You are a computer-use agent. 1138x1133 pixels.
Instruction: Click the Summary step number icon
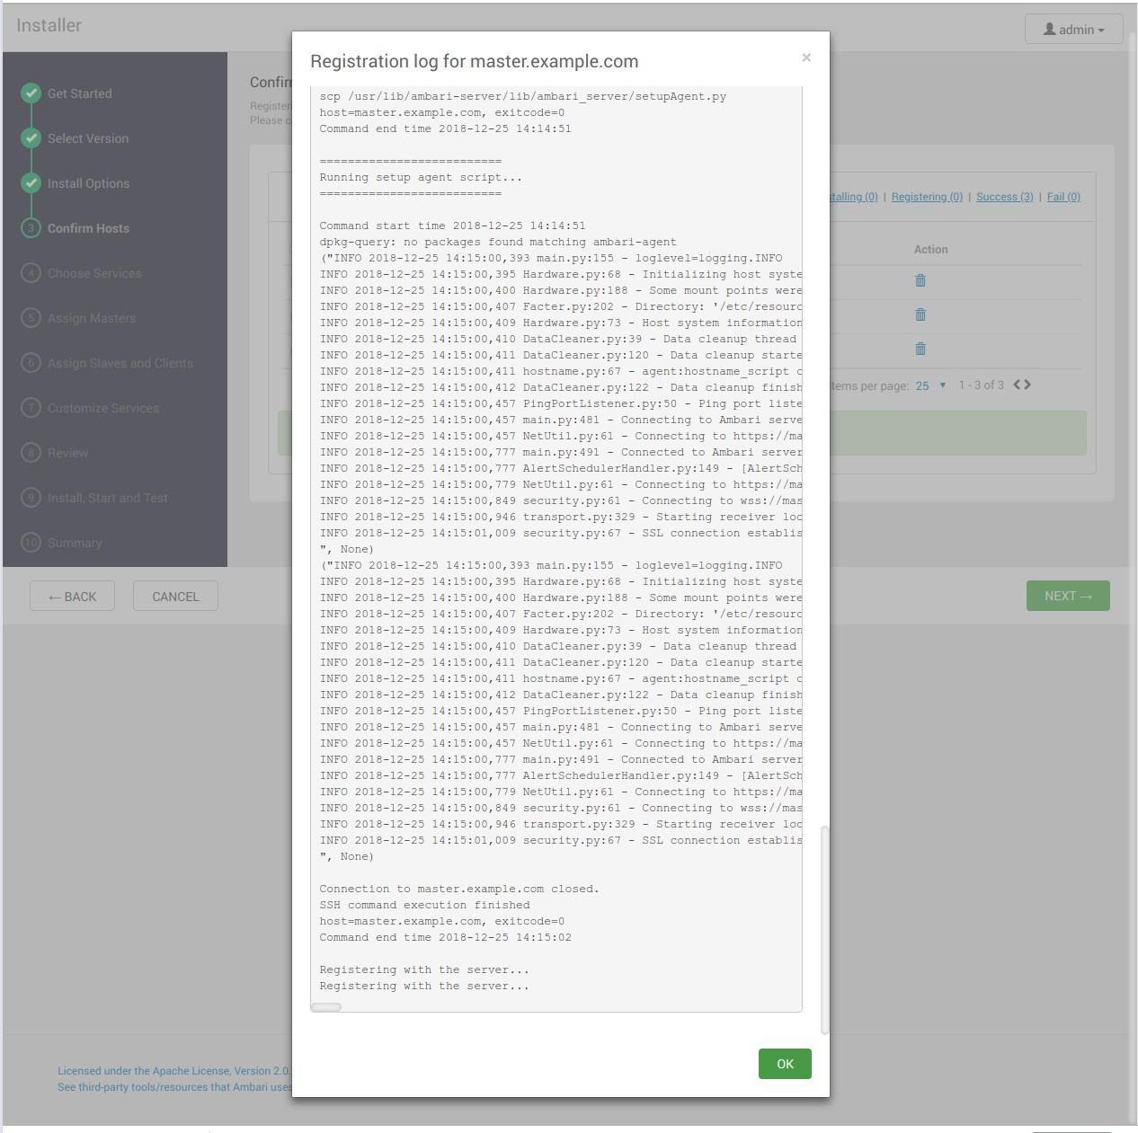31,543
